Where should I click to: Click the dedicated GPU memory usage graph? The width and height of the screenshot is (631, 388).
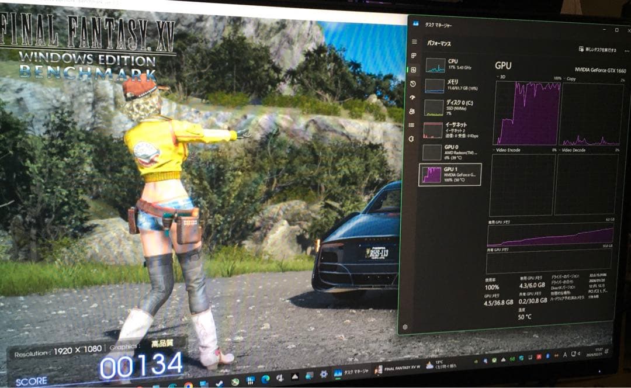550,235
